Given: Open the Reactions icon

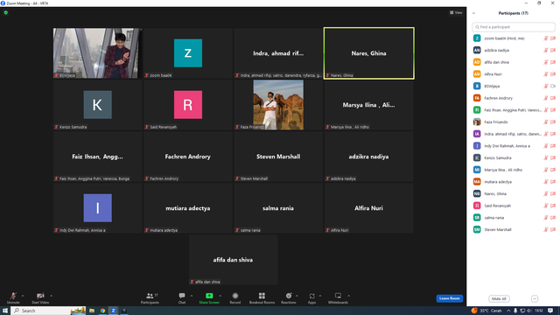Looking at the screenshot, I should pyautogui.click(x=289, y=296).
